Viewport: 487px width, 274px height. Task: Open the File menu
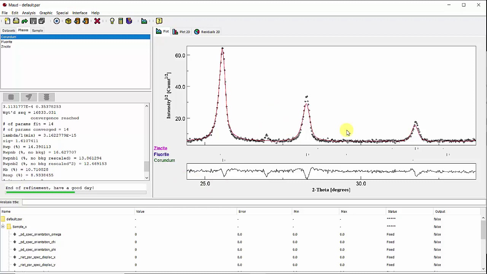pyautogui.click(x=5, y=13)
